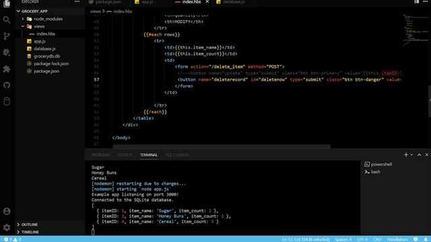Create a new terminal with plus icon
The image size is (431, 242).
pos(405,155)
